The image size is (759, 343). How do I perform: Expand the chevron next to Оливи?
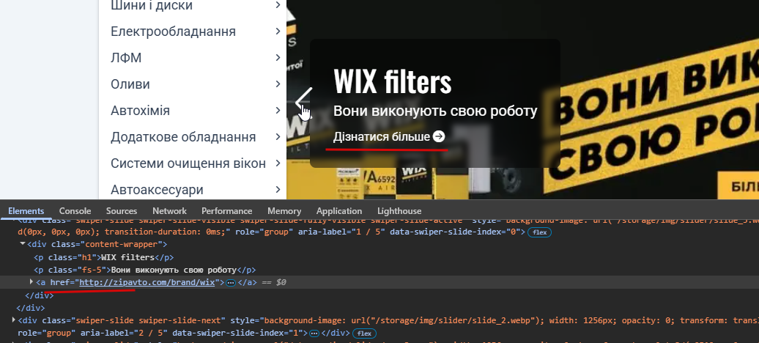pyautogui.click(x=278, y=84)
